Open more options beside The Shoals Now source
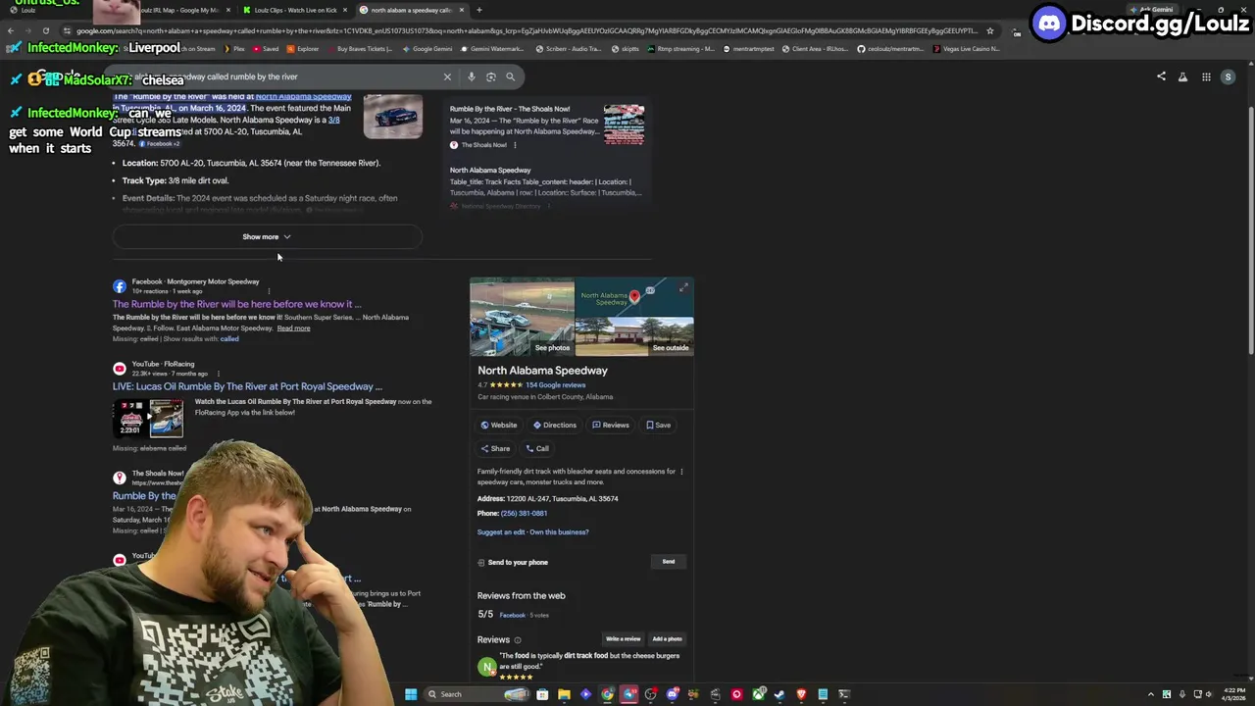 pos(515,145)
